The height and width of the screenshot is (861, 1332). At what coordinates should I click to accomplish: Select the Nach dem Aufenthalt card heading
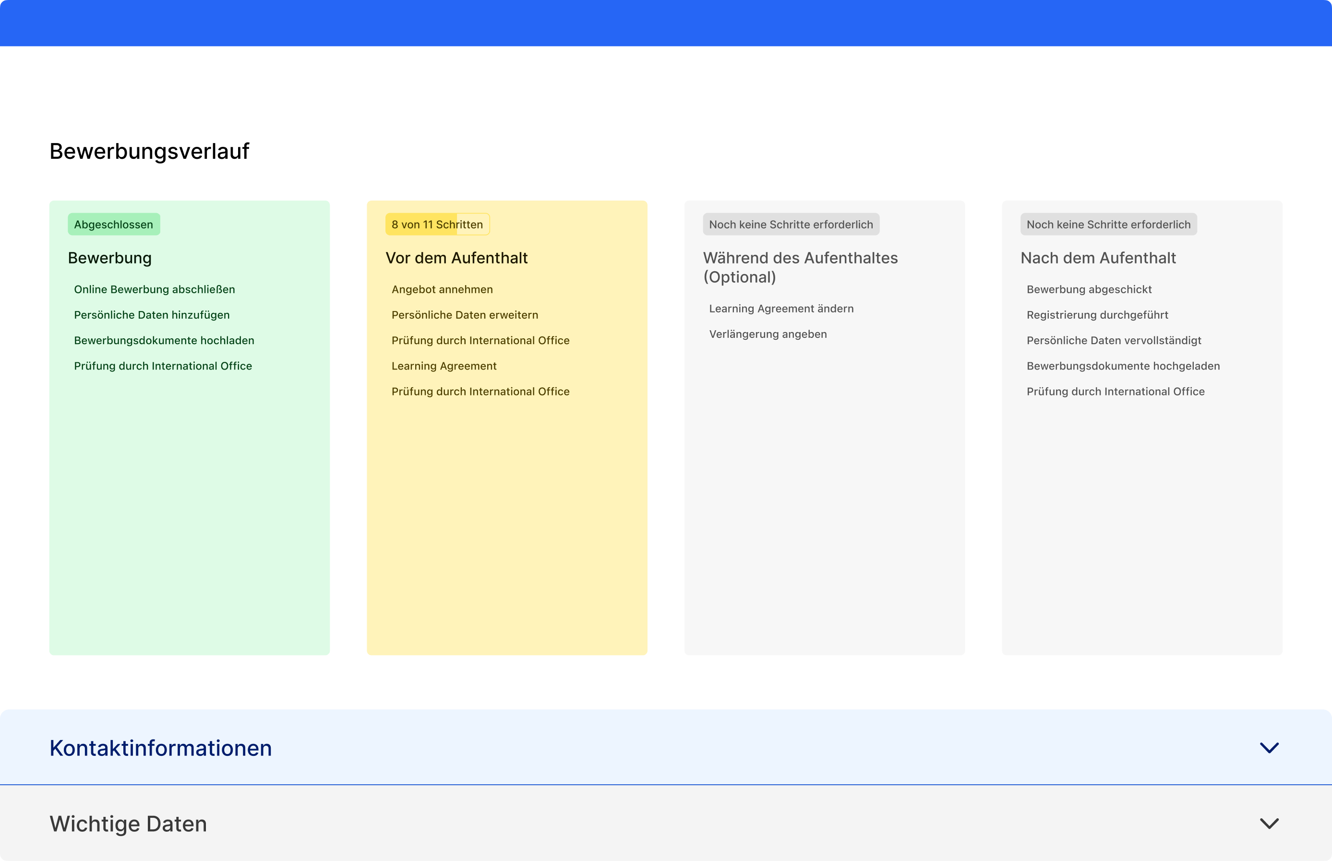tap(1098, 258)
